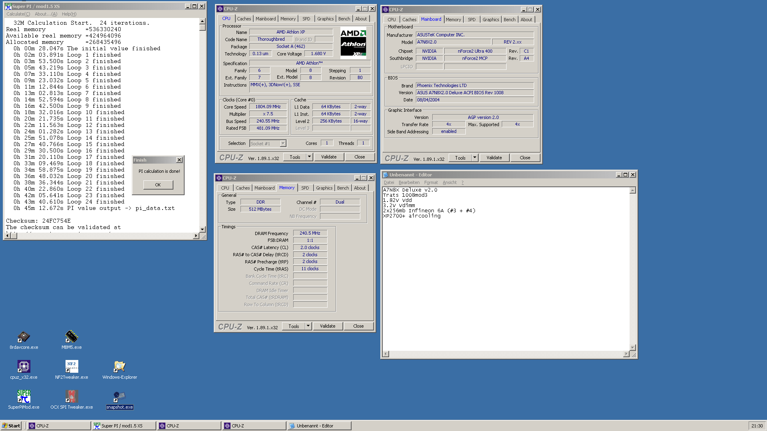Activate Unbenannt - Editor taskbar button
The width and height of the screenshot is (767, 431).
point(319,426)
